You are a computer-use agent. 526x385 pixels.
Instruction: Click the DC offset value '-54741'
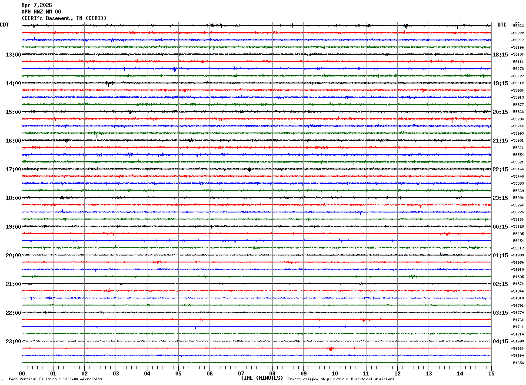[x=517, y=327]
